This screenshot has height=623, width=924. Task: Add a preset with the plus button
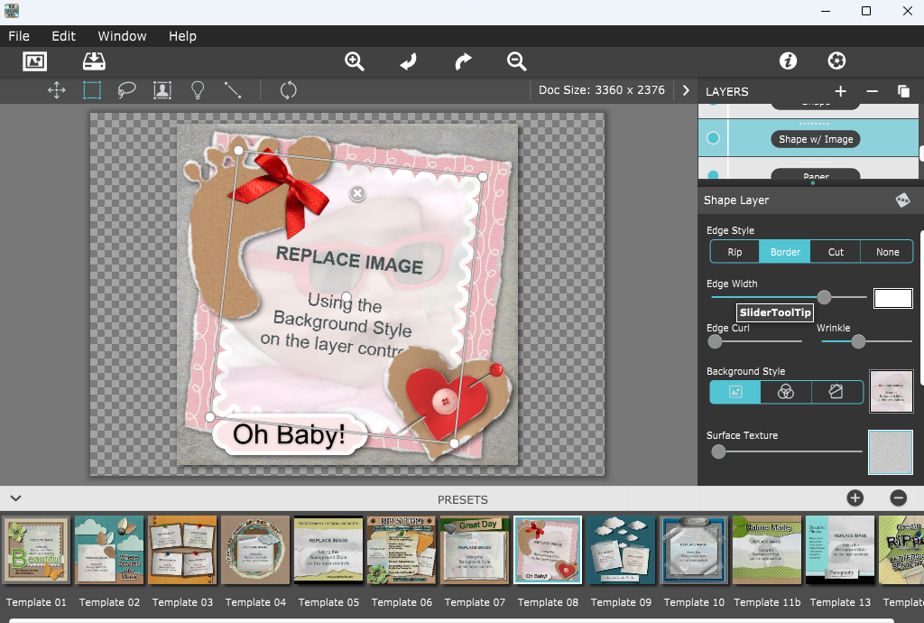[855, 498]
